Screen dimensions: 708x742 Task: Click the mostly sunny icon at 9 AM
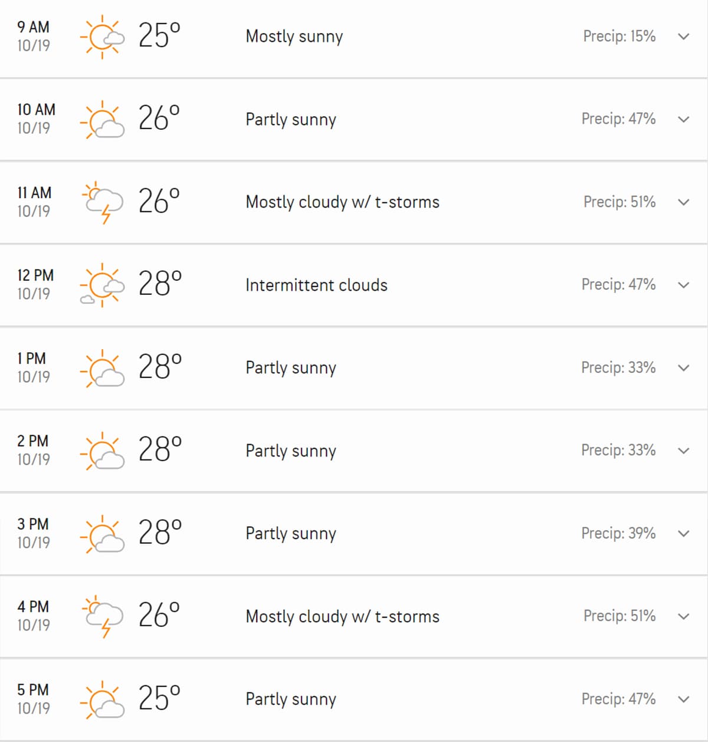102,37
